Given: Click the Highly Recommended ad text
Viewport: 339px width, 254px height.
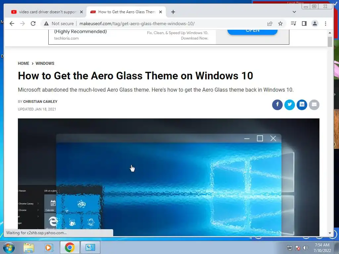Looking at the screenshot, I should [80, 31].
